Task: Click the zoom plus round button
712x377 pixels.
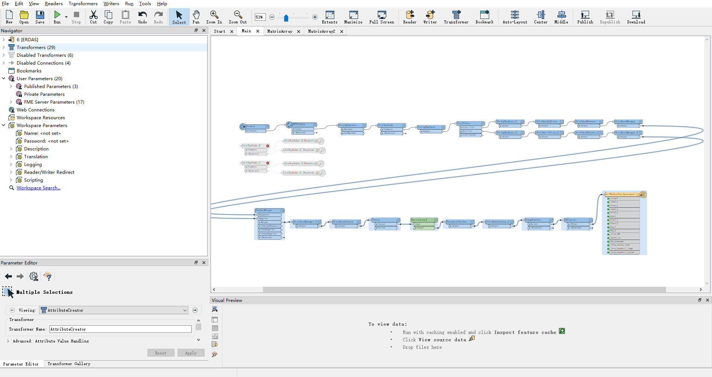Action: pyautogui.click(x=315, y=17)
